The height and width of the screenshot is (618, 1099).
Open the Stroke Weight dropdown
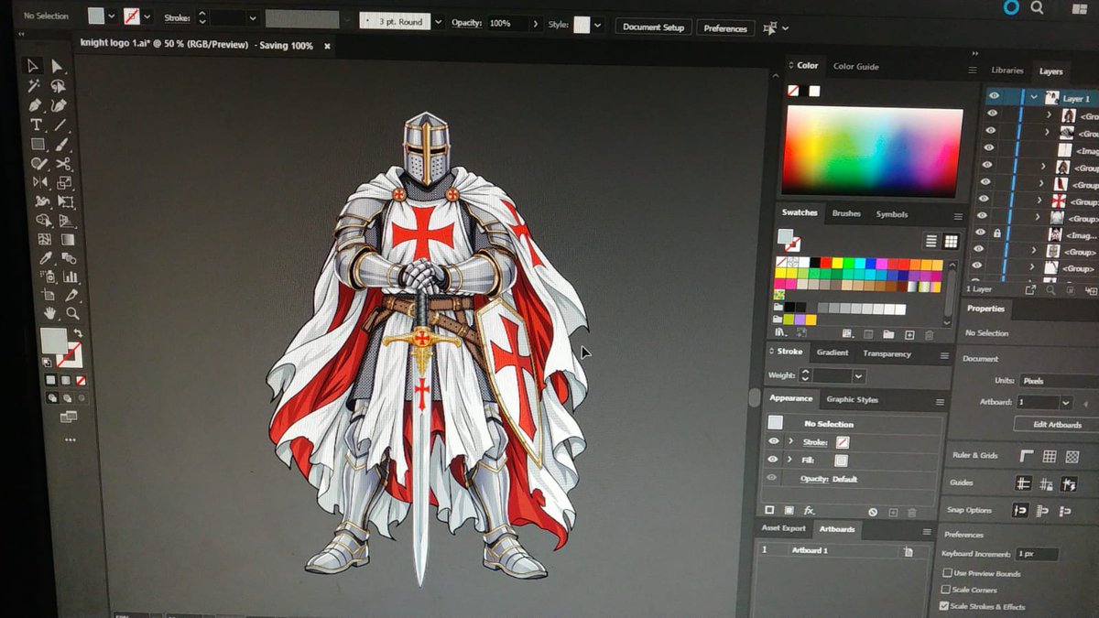859,376
